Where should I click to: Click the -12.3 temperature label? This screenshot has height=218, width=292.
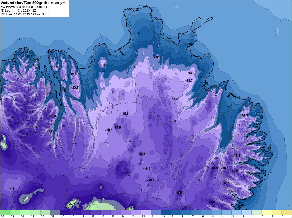coord(158,57)
